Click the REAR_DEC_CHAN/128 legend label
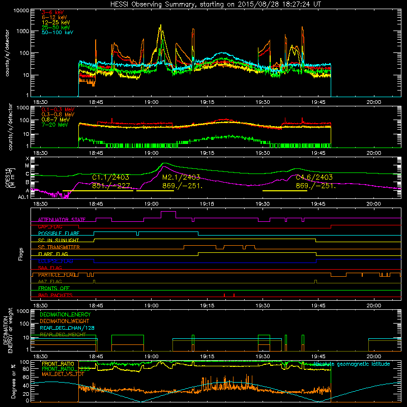This screenshot has height=407, width=407. point(67,328)
